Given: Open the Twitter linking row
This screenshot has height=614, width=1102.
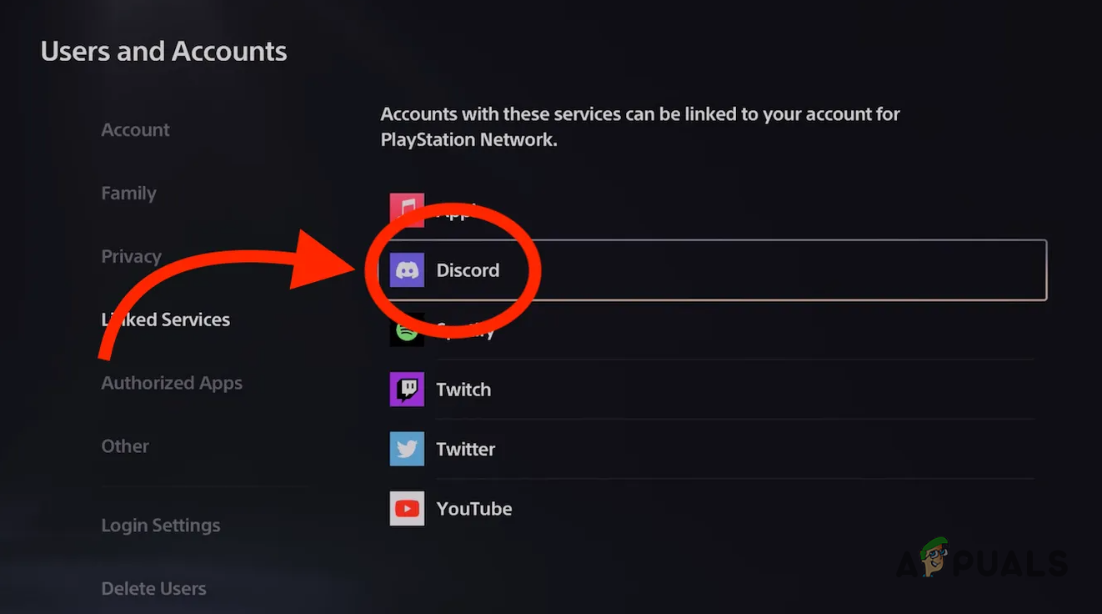Looking at the screenshot, I should pyautogui.click(x=709, y=449).
